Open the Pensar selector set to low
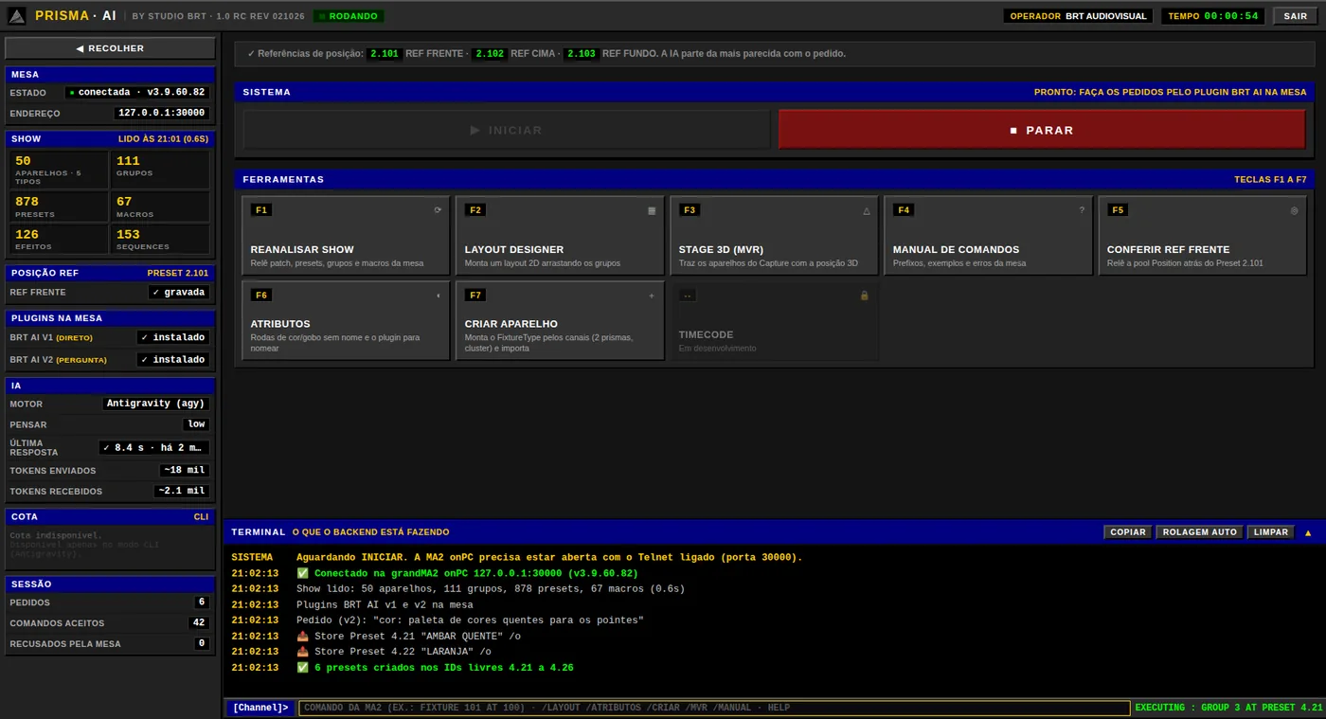The height and width of the screenshot is (719, 1326). [196, 424]
